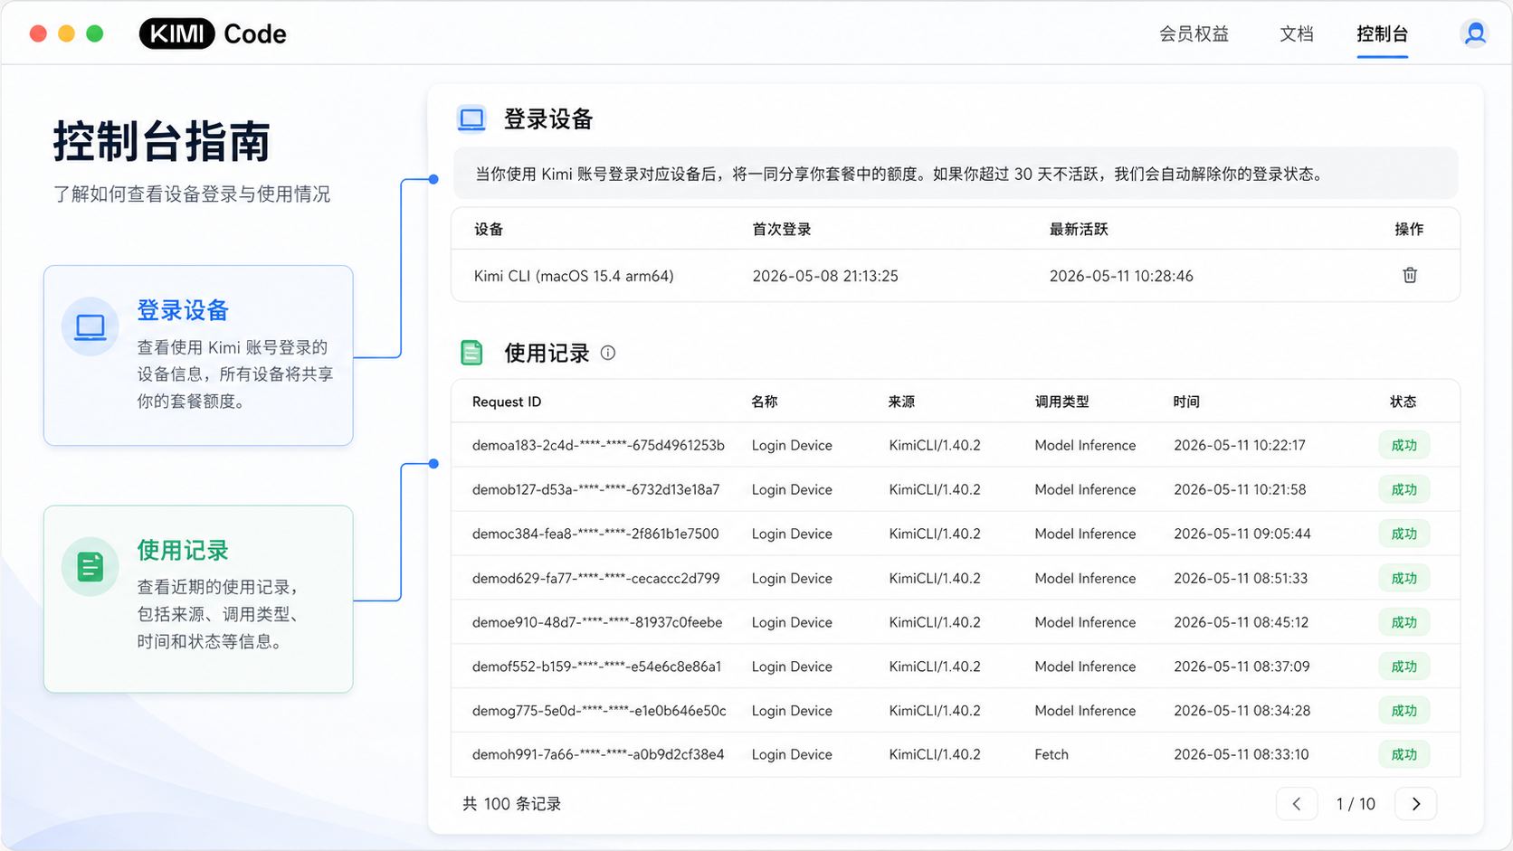Click Request ID democ384-fea8-****-****-2f861b1e7500
This screenshot has width=1513, height=851.
pyautogui.click(x=595, y=534)
